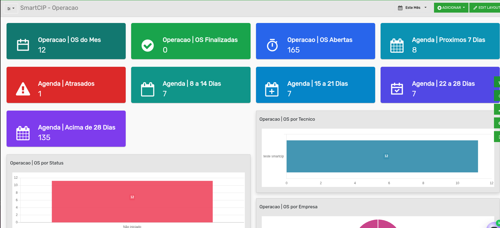Click the calendar icon next to Este Mês
The width and height of the screenshot is (500, 228).
(x=400, y=8)
